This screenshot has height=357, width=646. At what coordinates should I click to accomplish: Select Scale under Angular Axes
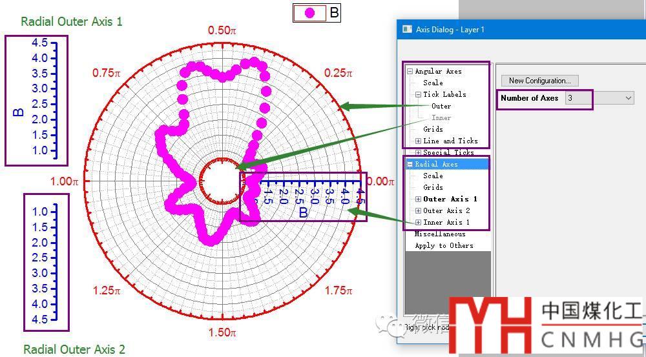433,83
